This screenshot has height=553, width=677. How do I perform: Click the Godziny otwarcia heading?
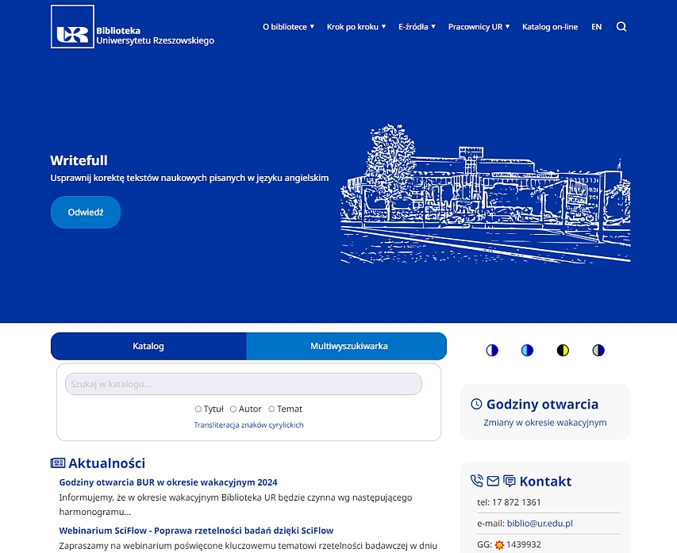[x=542, y=404]
